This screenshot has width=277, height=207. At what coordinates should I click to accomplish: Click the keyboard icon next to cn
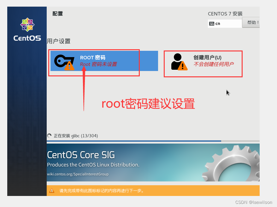pyautogui.click(x=212, y=24)
